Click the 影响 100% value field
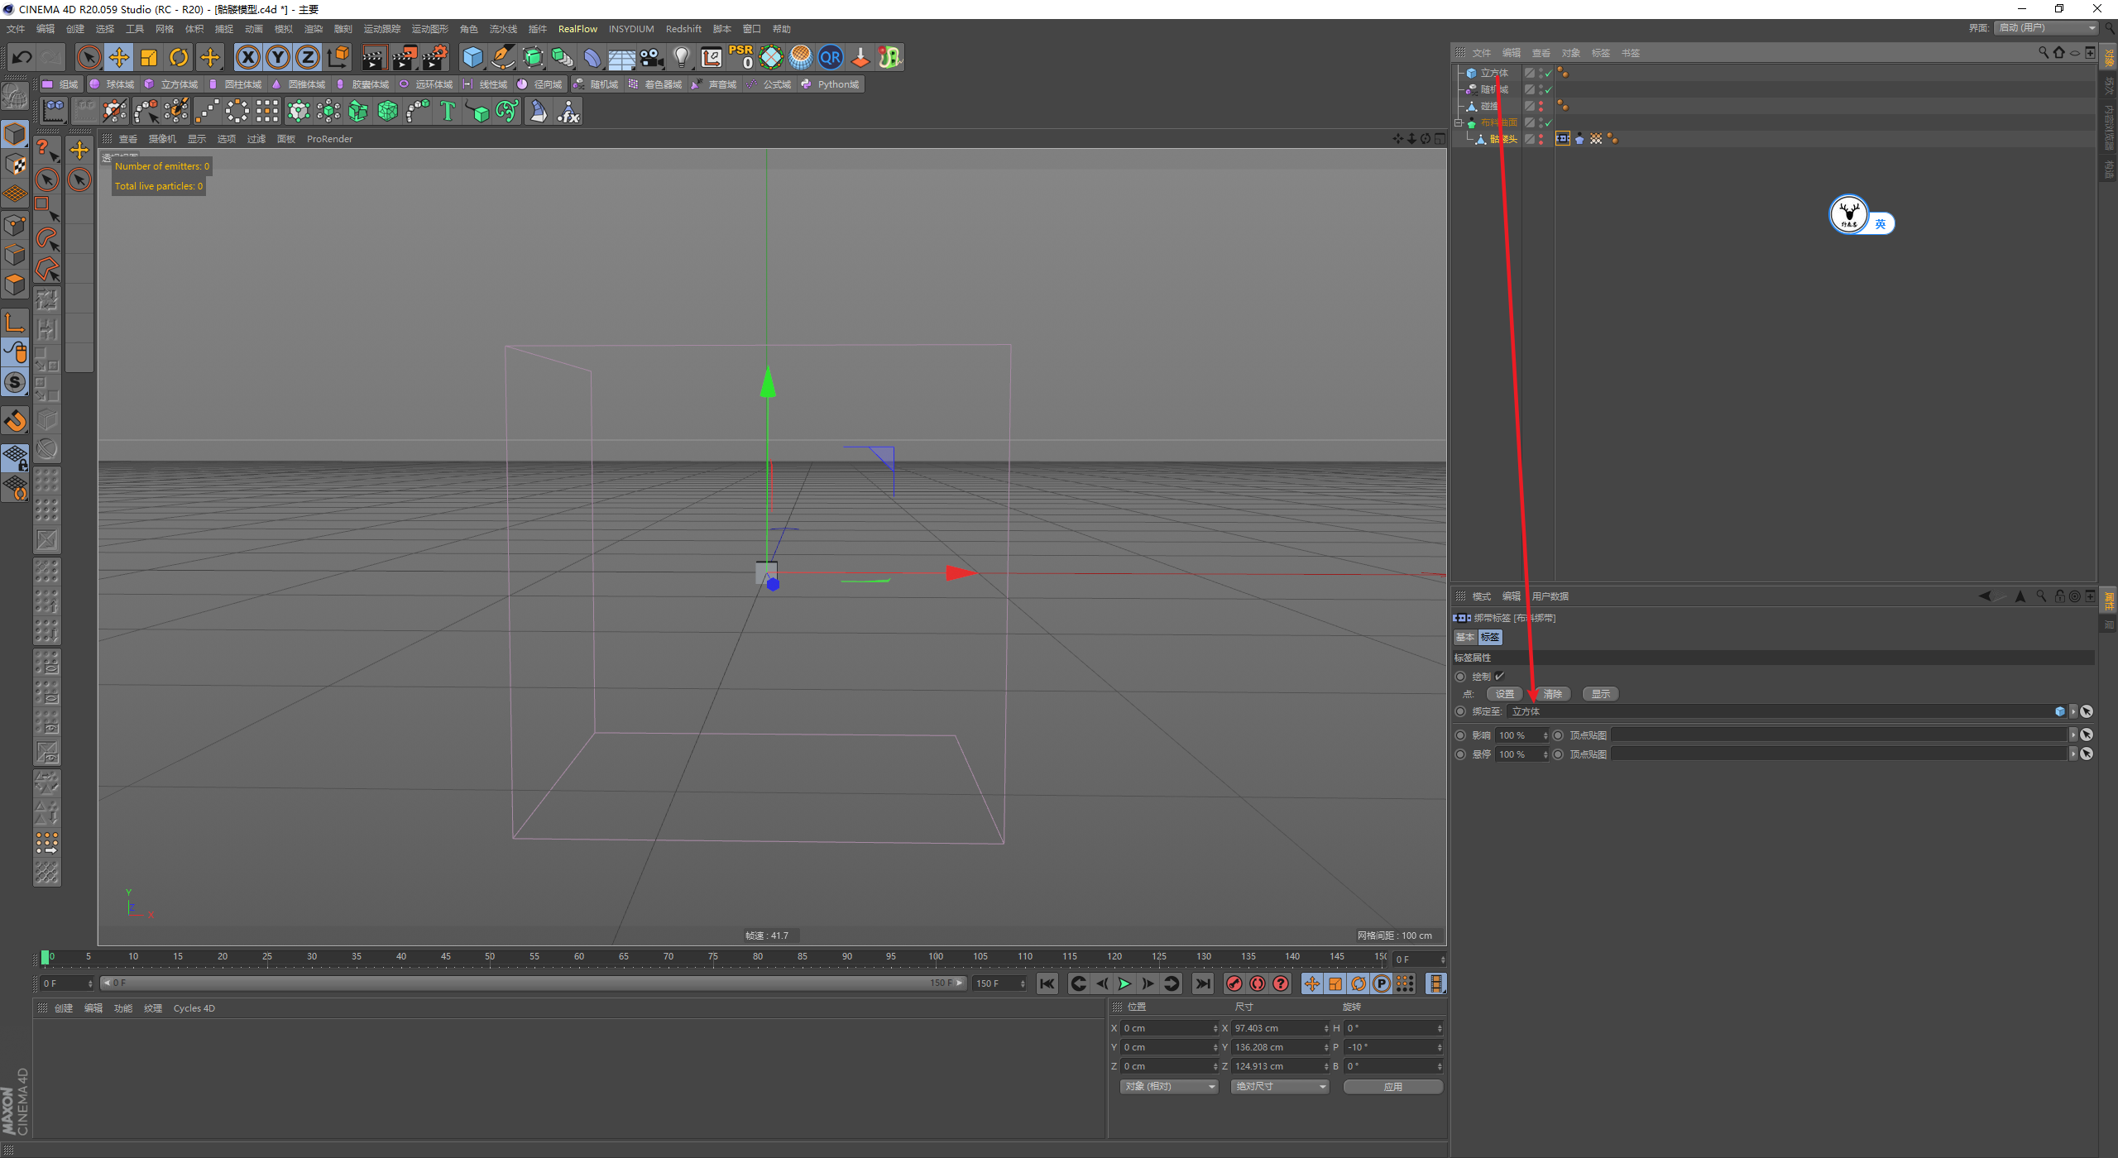Screen dimensions: 2118x1158 click(x=1517, y=735)
